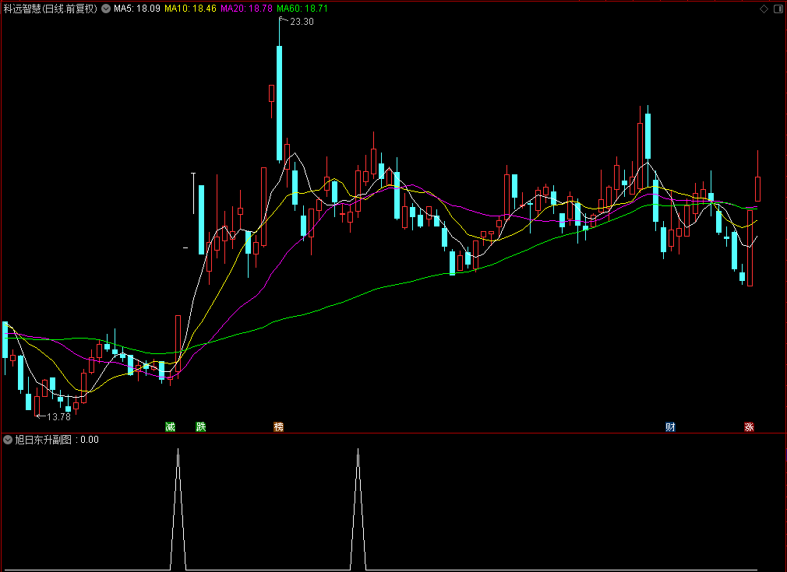Open the green 减 event marker
The width and height of the screenshot is (787, 572).
[171, 426]
